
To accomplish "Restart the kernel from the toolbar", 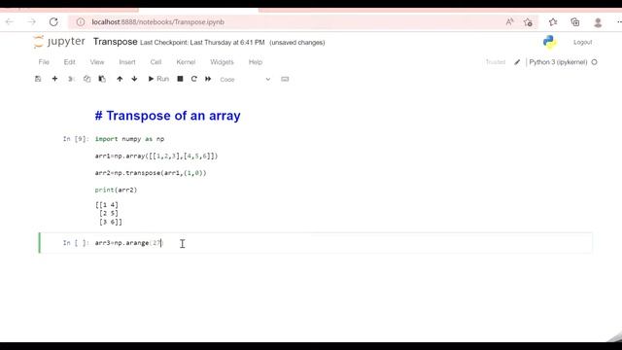I will click(x=194, y=79).
